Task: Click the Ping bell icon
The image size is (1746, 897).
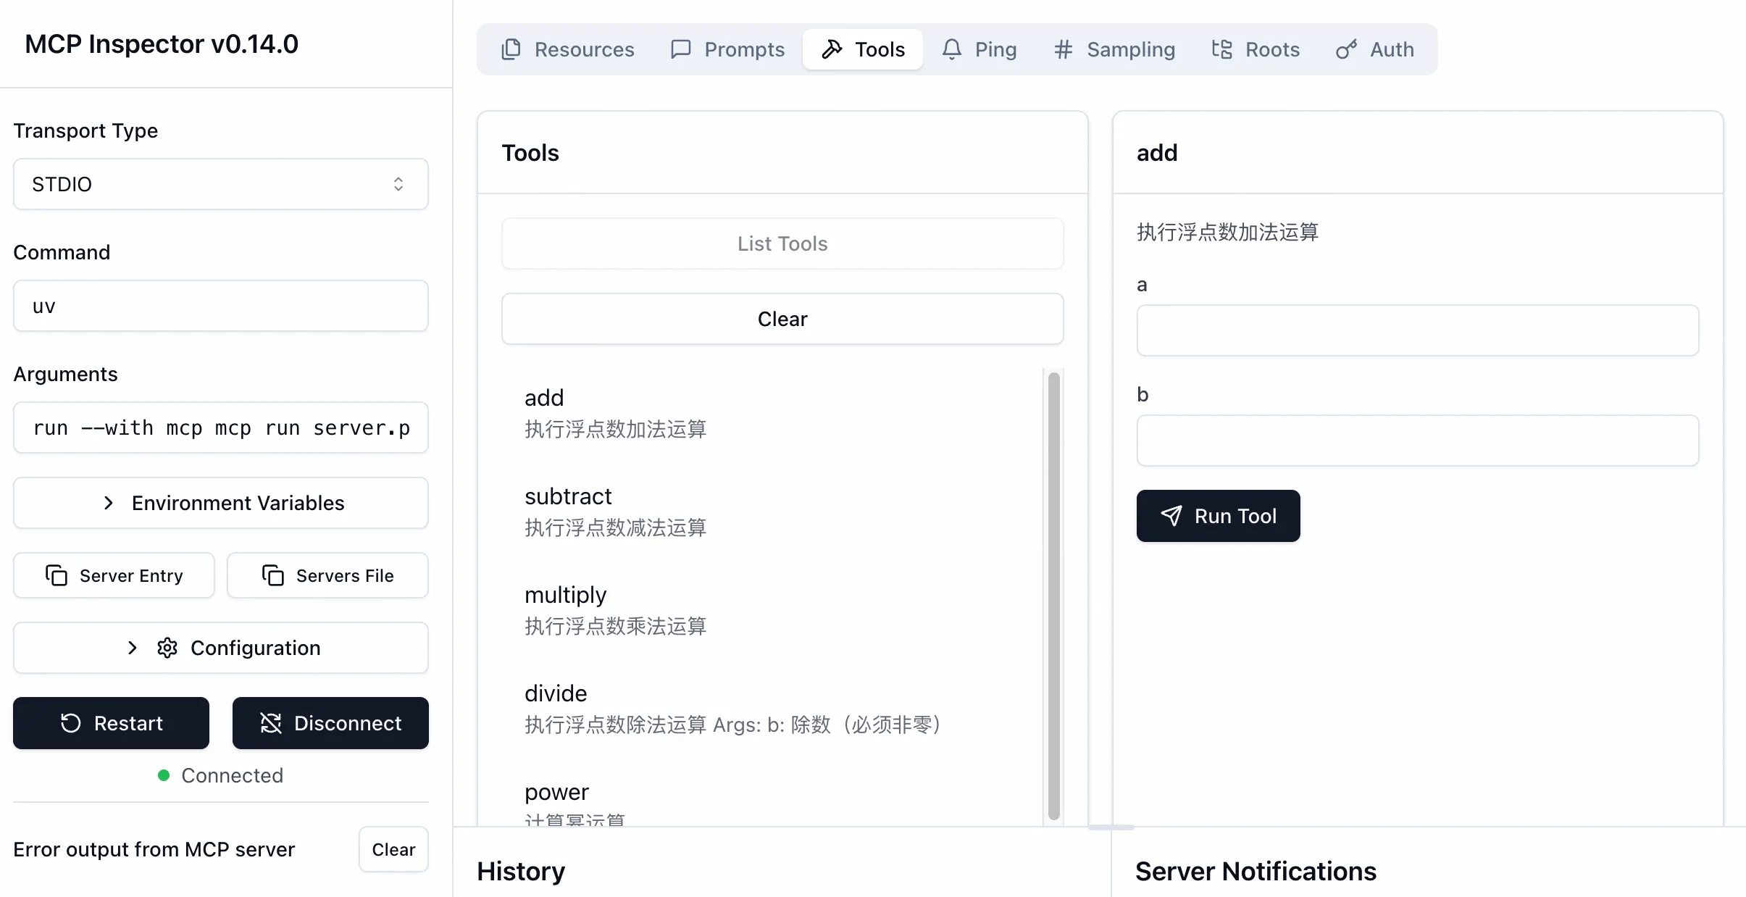Action: 951,49
